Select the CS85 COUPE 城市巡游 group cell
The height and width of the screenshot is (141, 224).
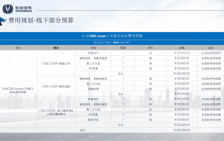click(x=56, y=87)
